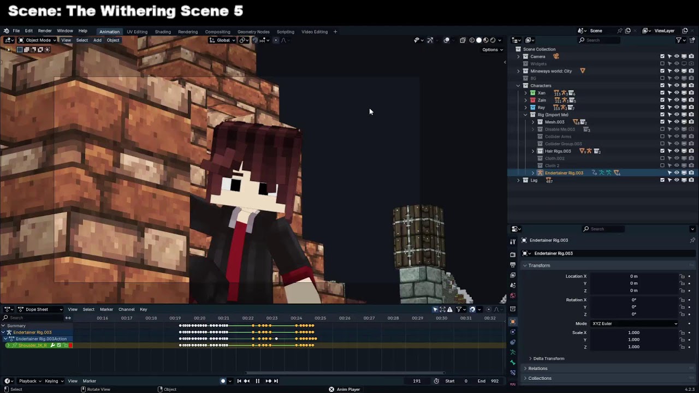699x393 pixels.
Task: Select wireframe viewport shading
Action: click(x=472, y=40)
